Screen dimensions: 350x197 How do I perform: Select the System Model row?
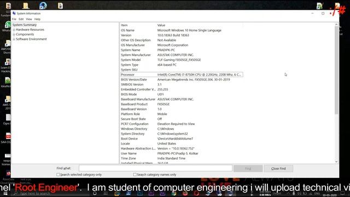point(182,60)
